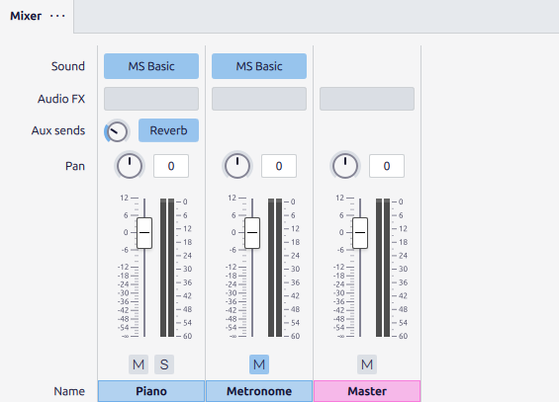Open Piano's MS Basic sound selector
This screenshot has height=402, width=559.
point(151,66)
